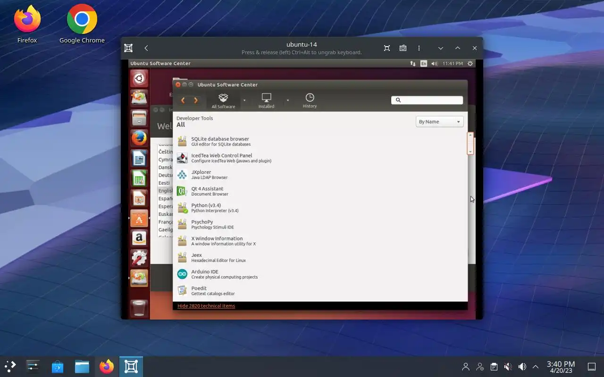Select the Ubuntu Software Center launcher icon
Viewport: 604px width, 377px height.
[139, 218]
